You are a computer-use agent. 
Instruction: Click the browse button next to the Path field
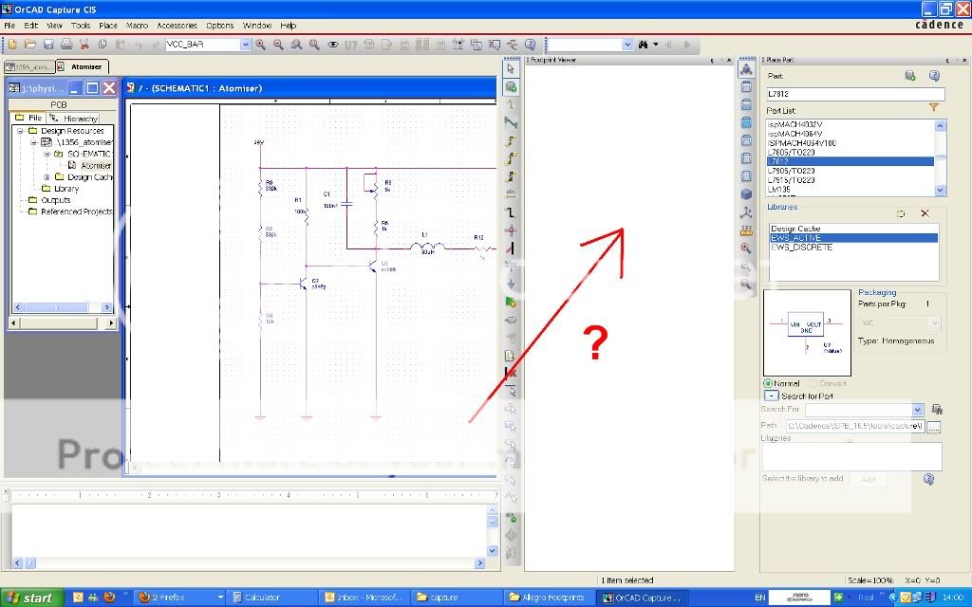934,427
